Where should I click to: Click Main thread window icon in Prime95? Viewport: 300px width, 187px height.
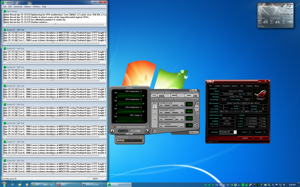(x=5, y=11)
